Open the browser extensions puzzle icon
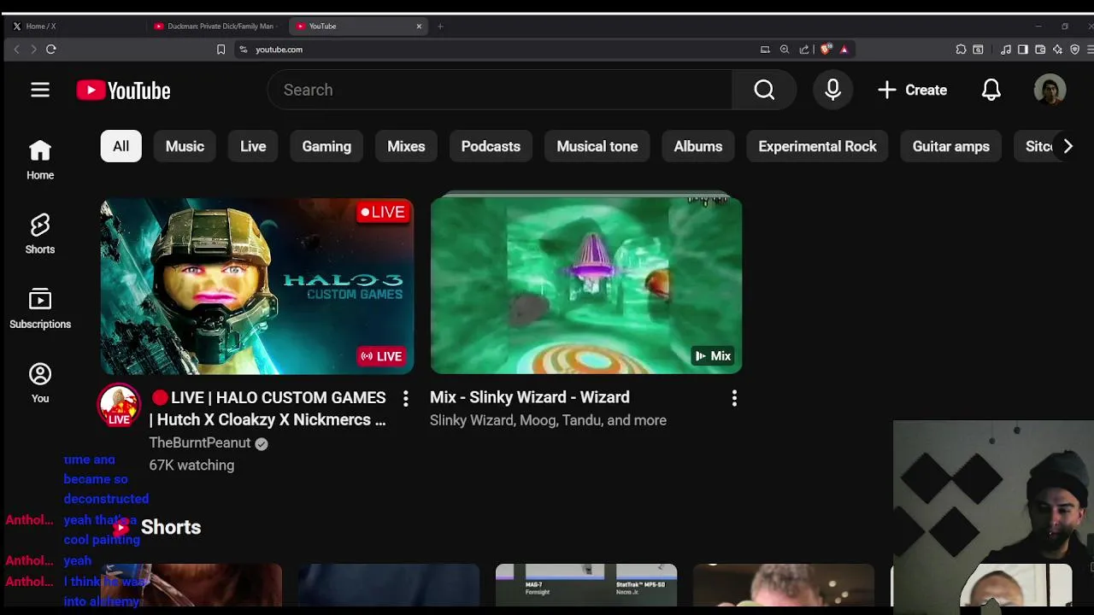 961,50
